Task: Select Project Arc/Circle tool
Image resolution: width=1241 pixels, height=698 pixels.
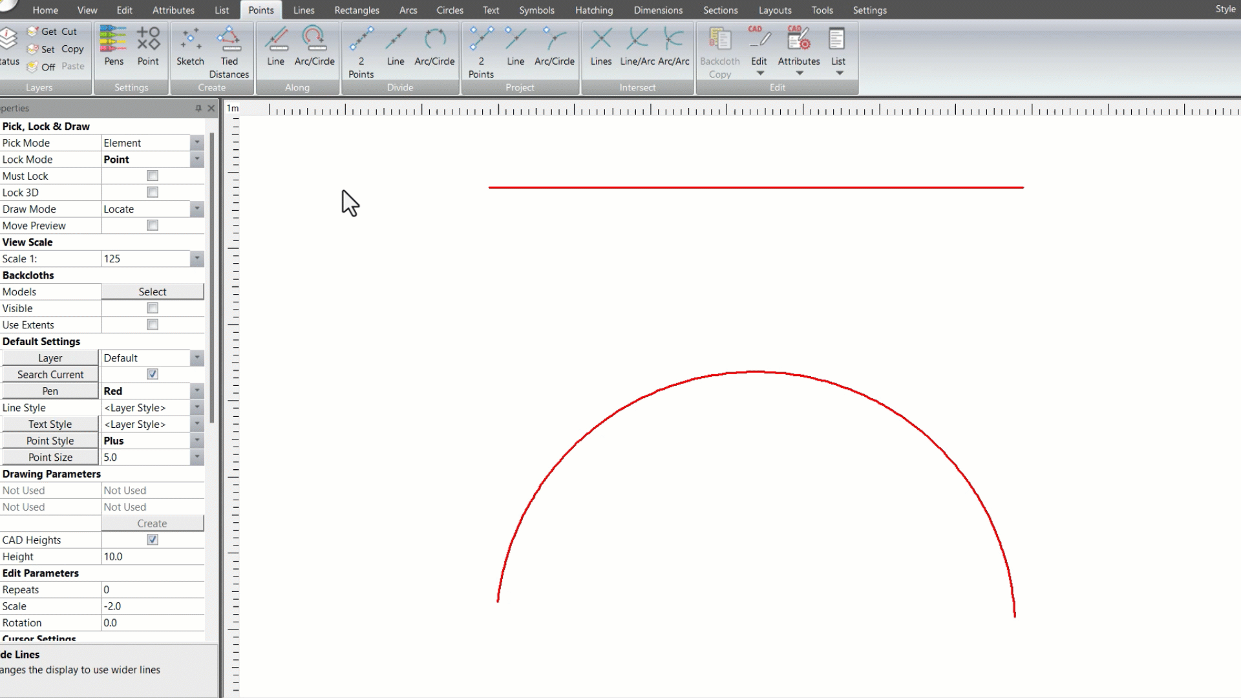Action: pyautogui.click(x=555, y=47)
